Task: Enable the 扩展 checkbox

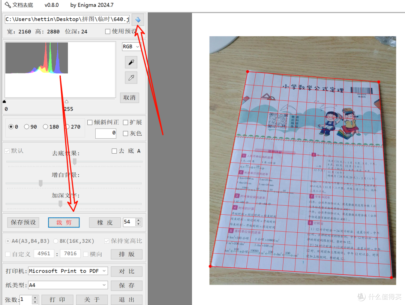Action: coord(126,122)
